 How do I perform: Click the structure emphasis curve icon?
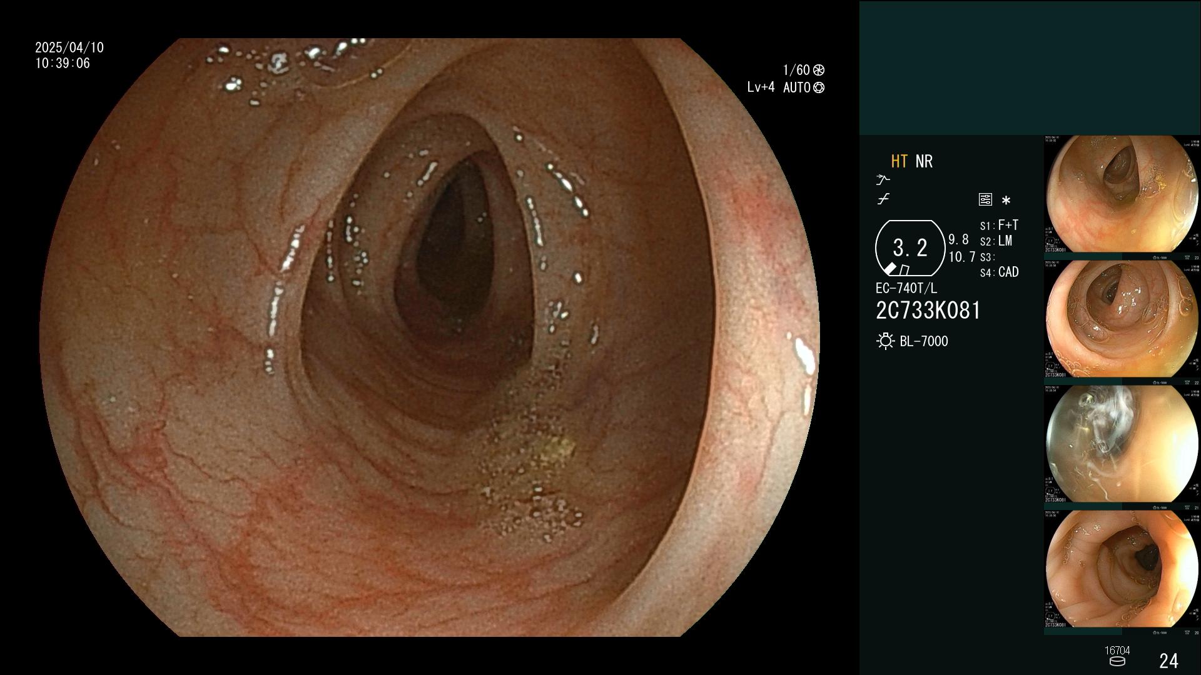pyautogui.click(x=883, y=180)
